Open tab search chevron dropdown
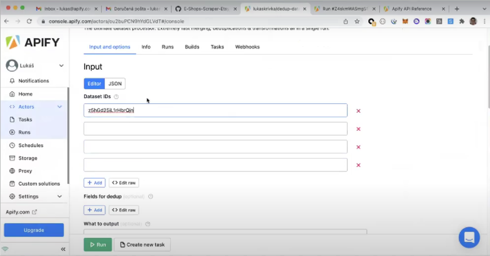 484,9
